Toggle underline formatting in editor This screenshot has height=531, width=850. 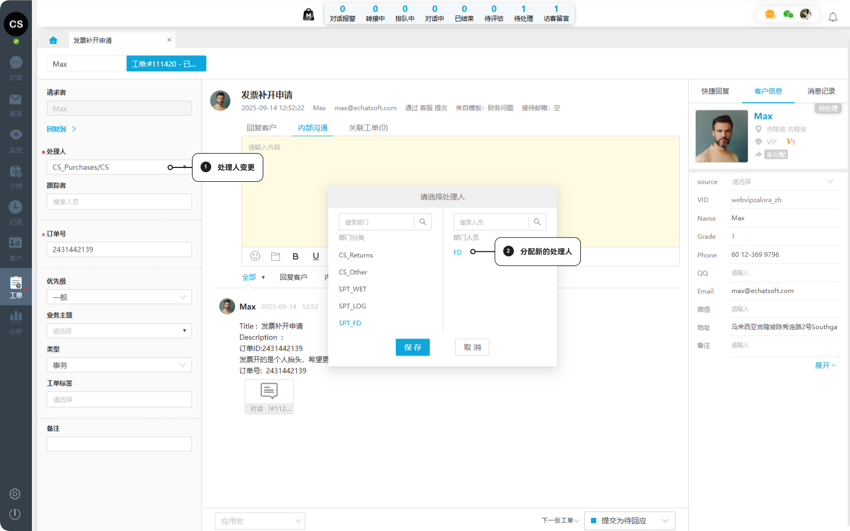(315, 256)
